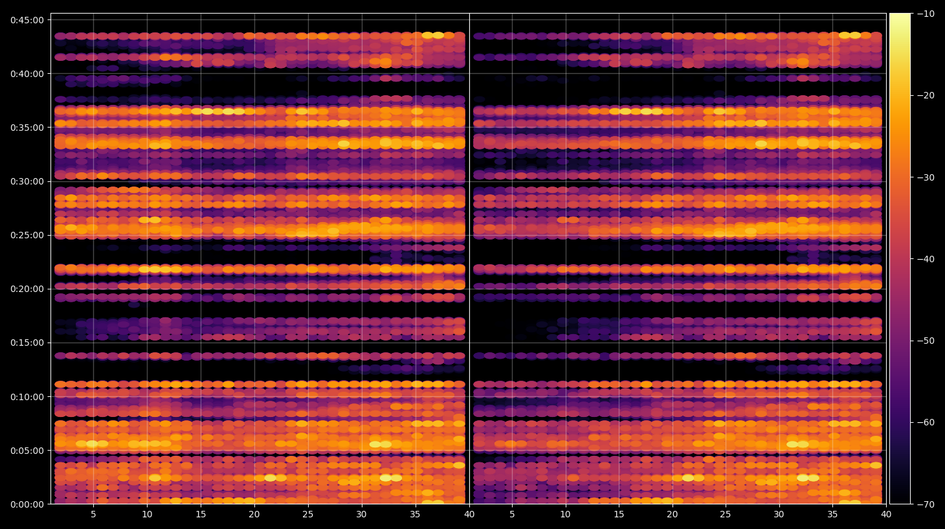Click the left plot's x-axis label 25
The image size is (945, 529).
(x=308, y=515)
